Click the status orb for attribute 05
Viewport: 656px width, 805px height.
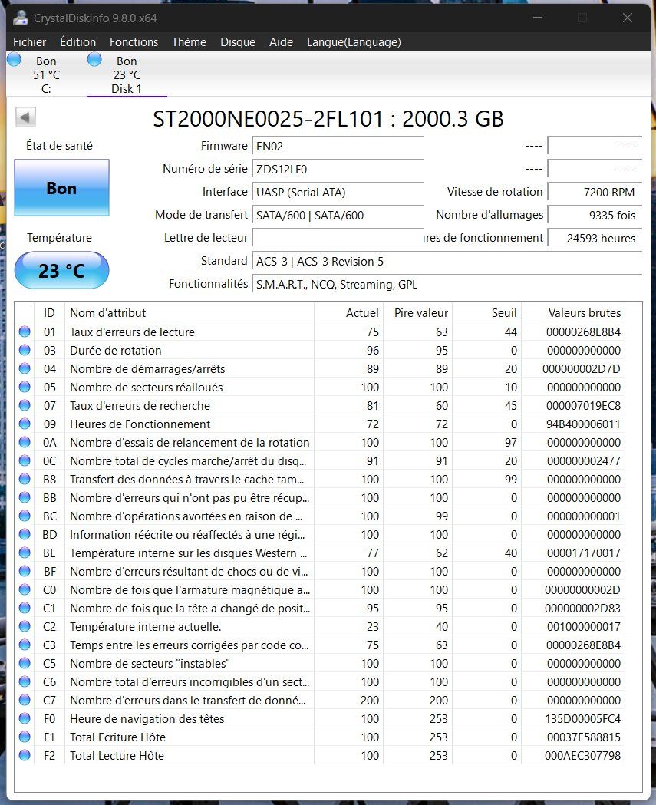[x=24, y=387]
